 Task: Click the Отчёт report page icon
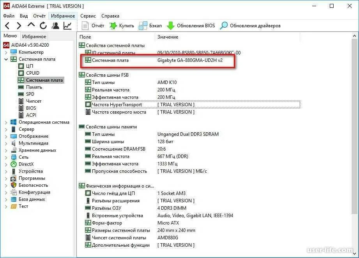(x=85, y=26)
